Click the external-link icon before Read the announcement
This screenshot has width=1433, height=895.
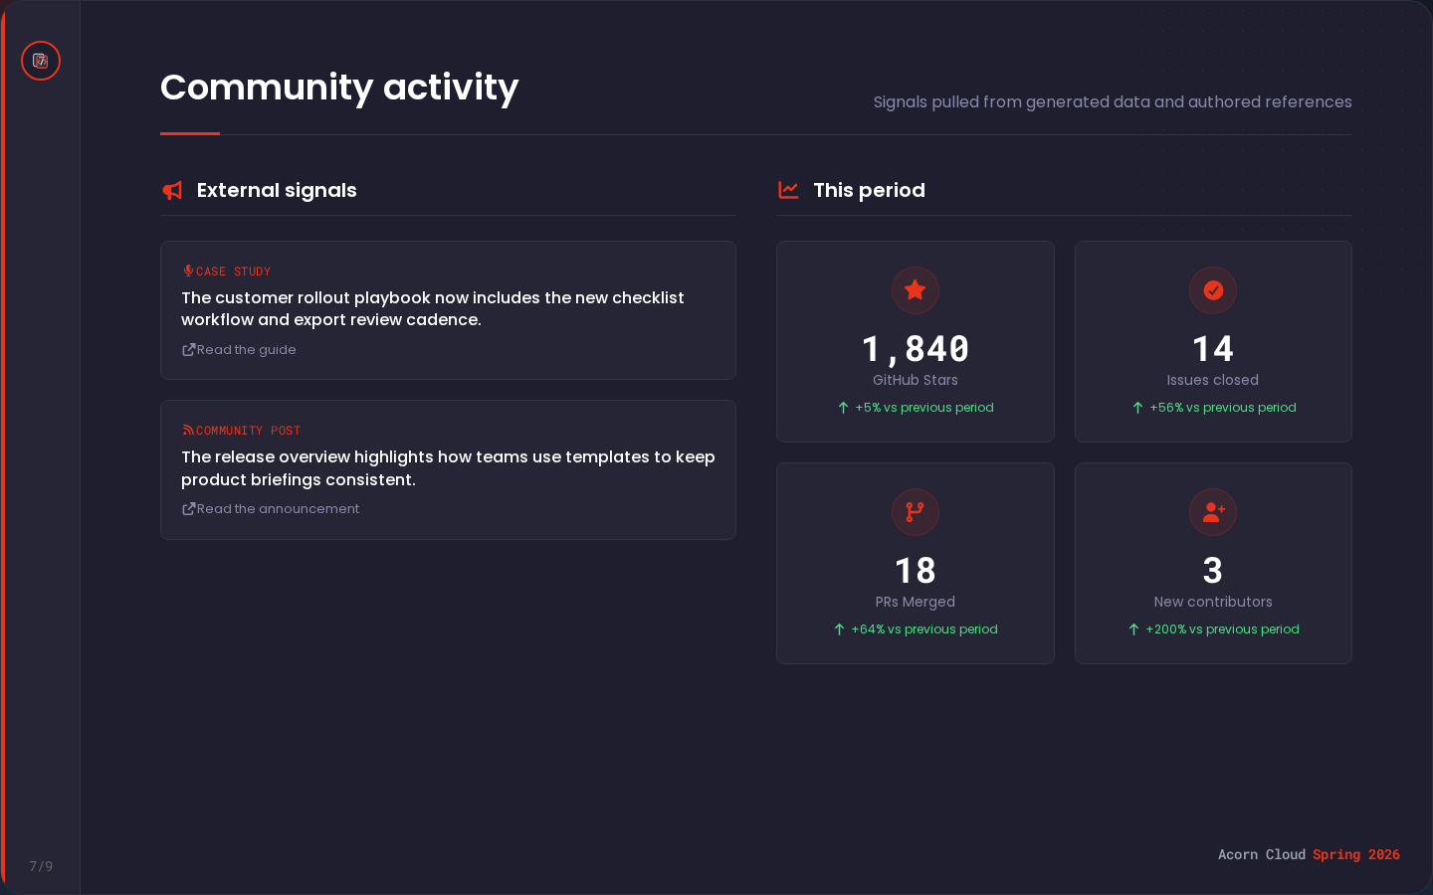click(x=187, y=508)
